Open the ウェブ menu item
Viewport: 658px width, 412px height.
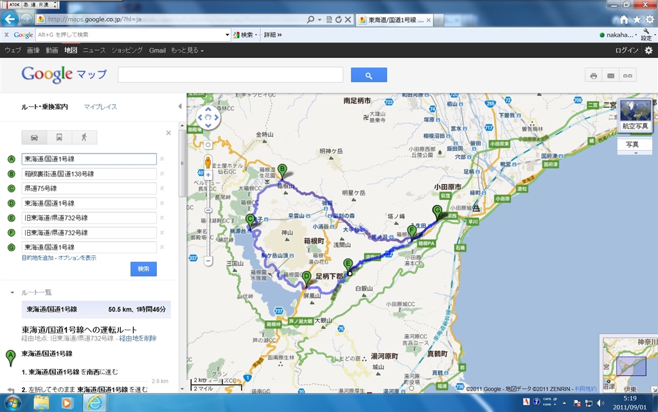(x=13, y=50)
